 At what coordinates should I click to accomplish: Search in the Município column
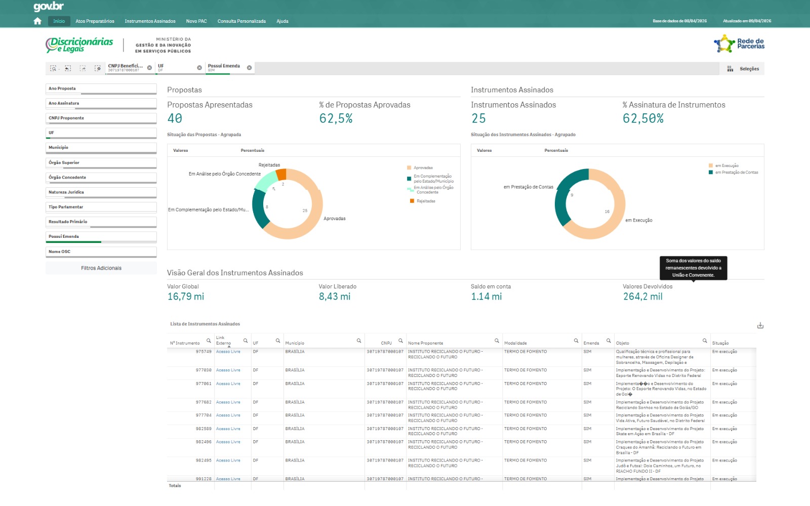tap(359, 341)
